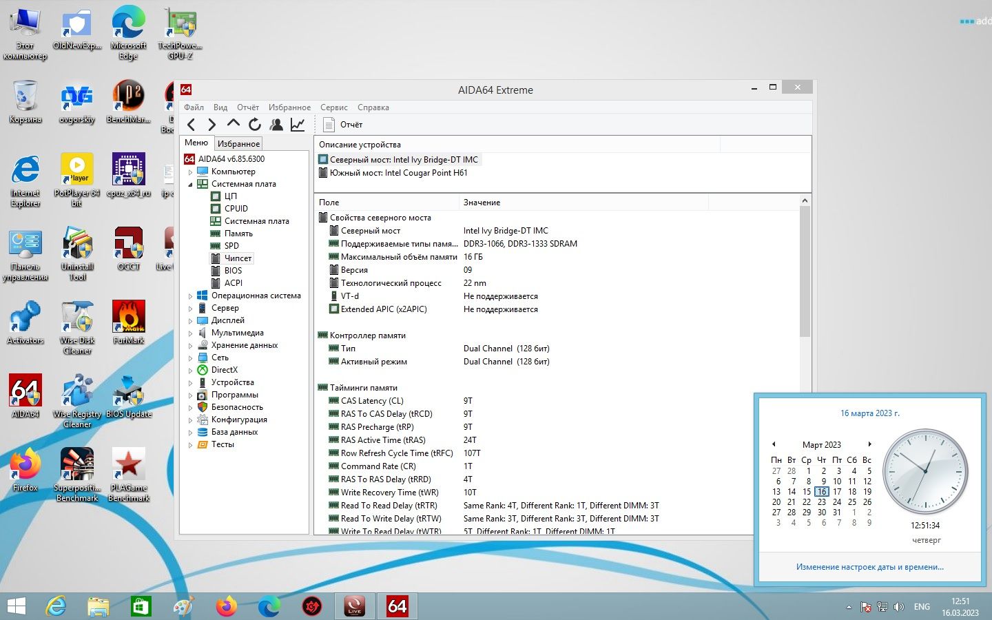This screenshot has width=992, height=620.
Task: Expand the Операционная система node
Action: coord(191,296)
